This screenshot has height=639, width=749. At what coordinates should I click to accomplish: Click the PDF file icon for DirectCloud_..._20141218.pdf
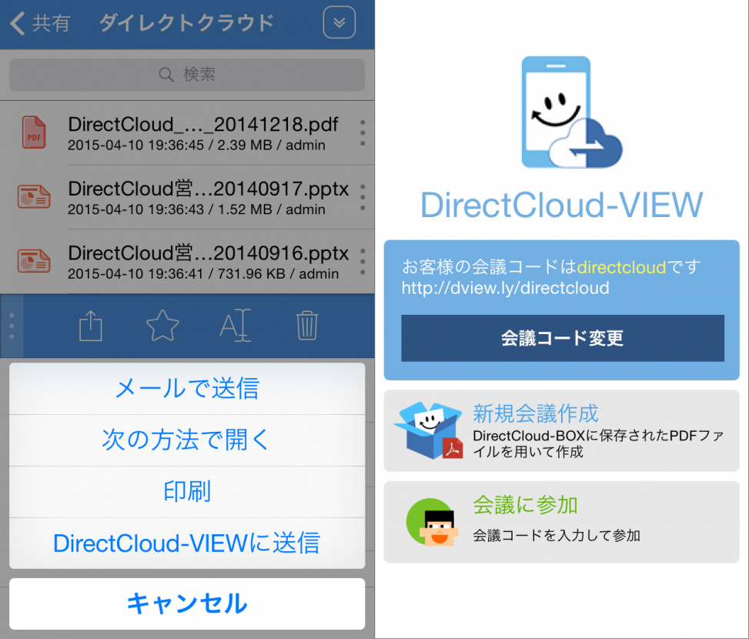[x=34, y=132]
